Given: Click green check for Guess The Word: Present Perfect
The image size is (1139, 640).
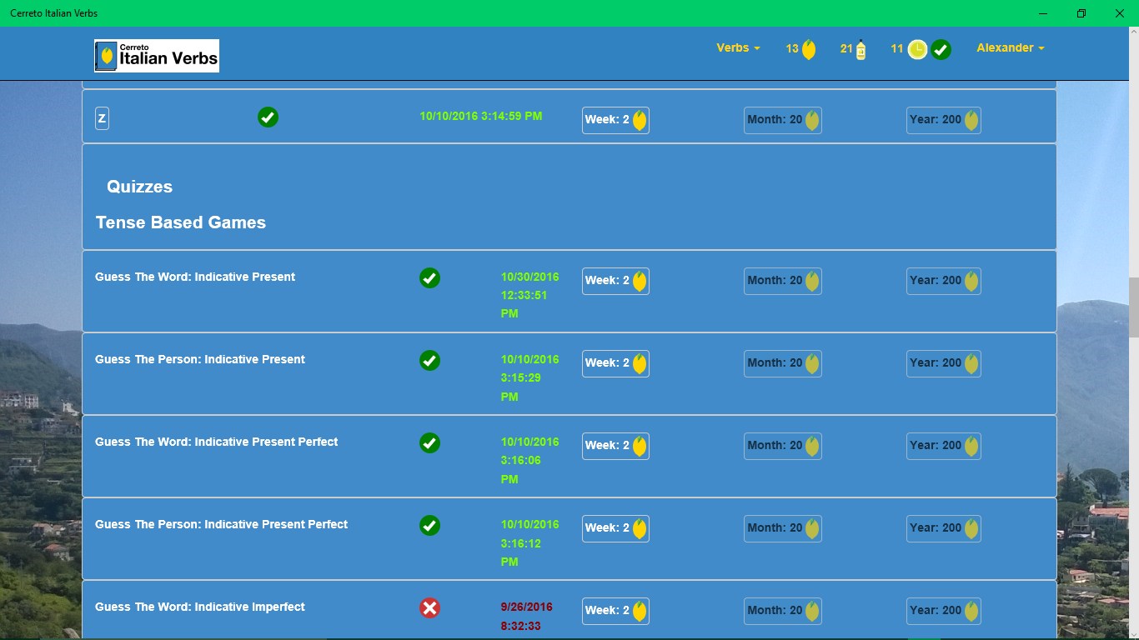Looking at the screenshot, I should [429, 443].
